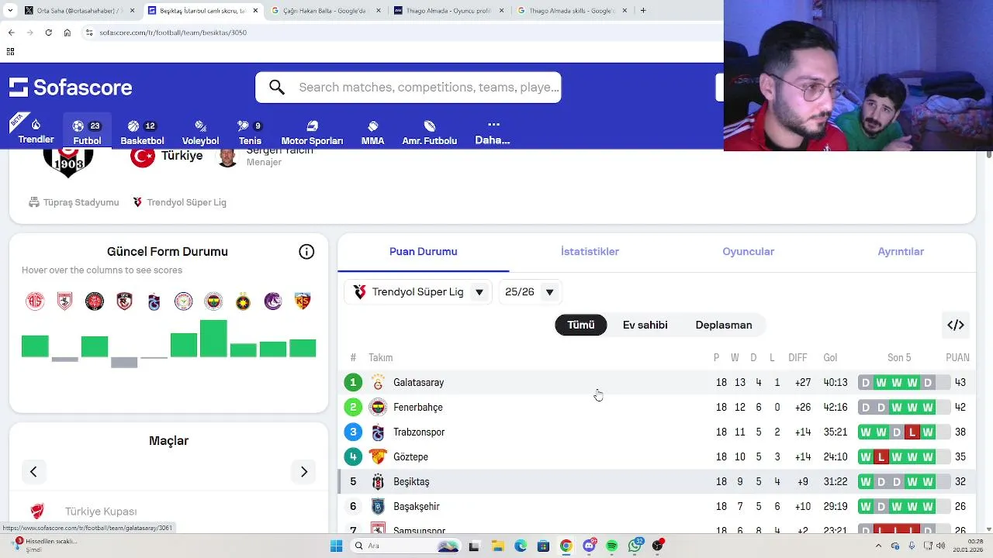
Task: Open Spotify from taskbar
Action: point(612,546)
